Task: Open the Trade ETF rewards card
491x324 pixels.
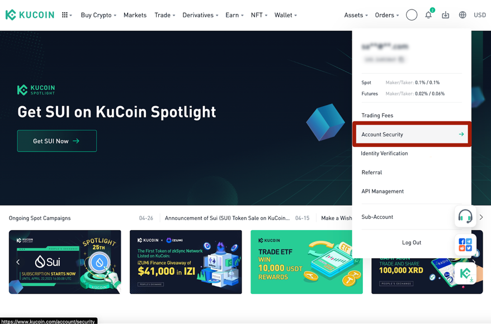Action: click(x=306, y=262)
